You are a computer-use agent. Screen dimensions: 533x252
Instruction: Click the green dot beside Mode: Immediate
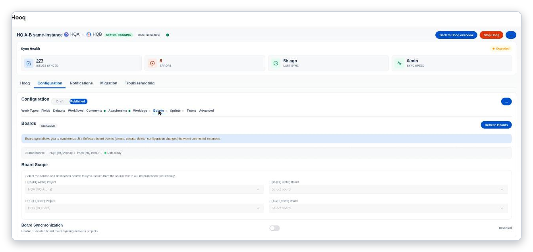[x=168, y=35]
